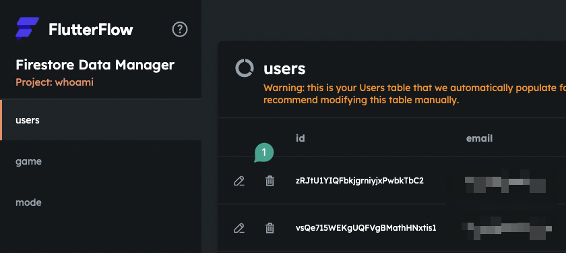566x253 pixels.
Task: Click the blurred email in second row
Action: pyautogui.click(x=507, y=229)
